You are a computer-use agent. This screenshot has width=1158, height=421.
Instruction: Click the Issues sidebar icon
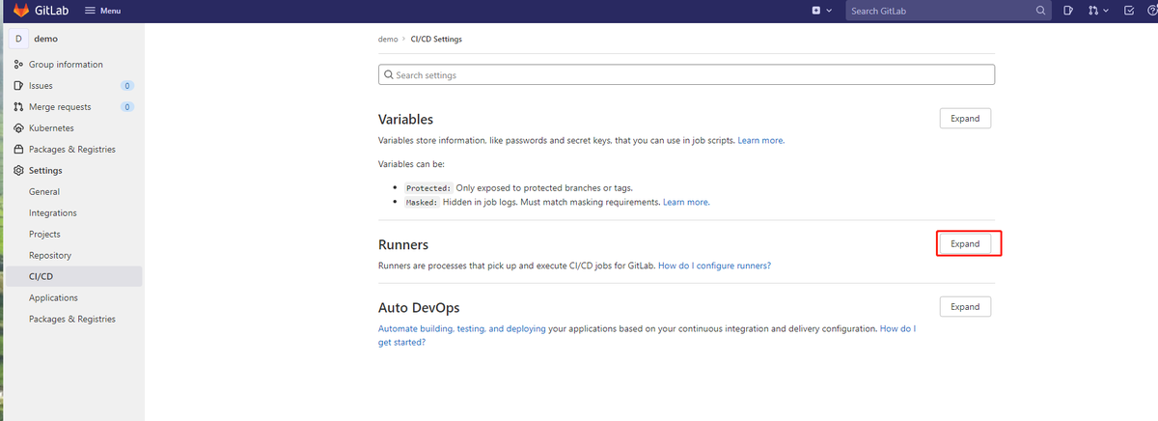point(18,86)
